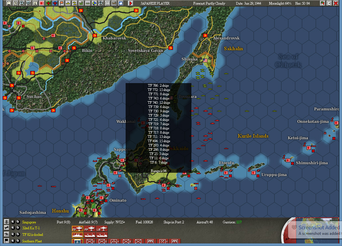Image resolution: width=342 pixels, height=246 pixels.
Task: Click the Sovetskaya Gavan Soviet base marker
Action: (x=171, y=48)
